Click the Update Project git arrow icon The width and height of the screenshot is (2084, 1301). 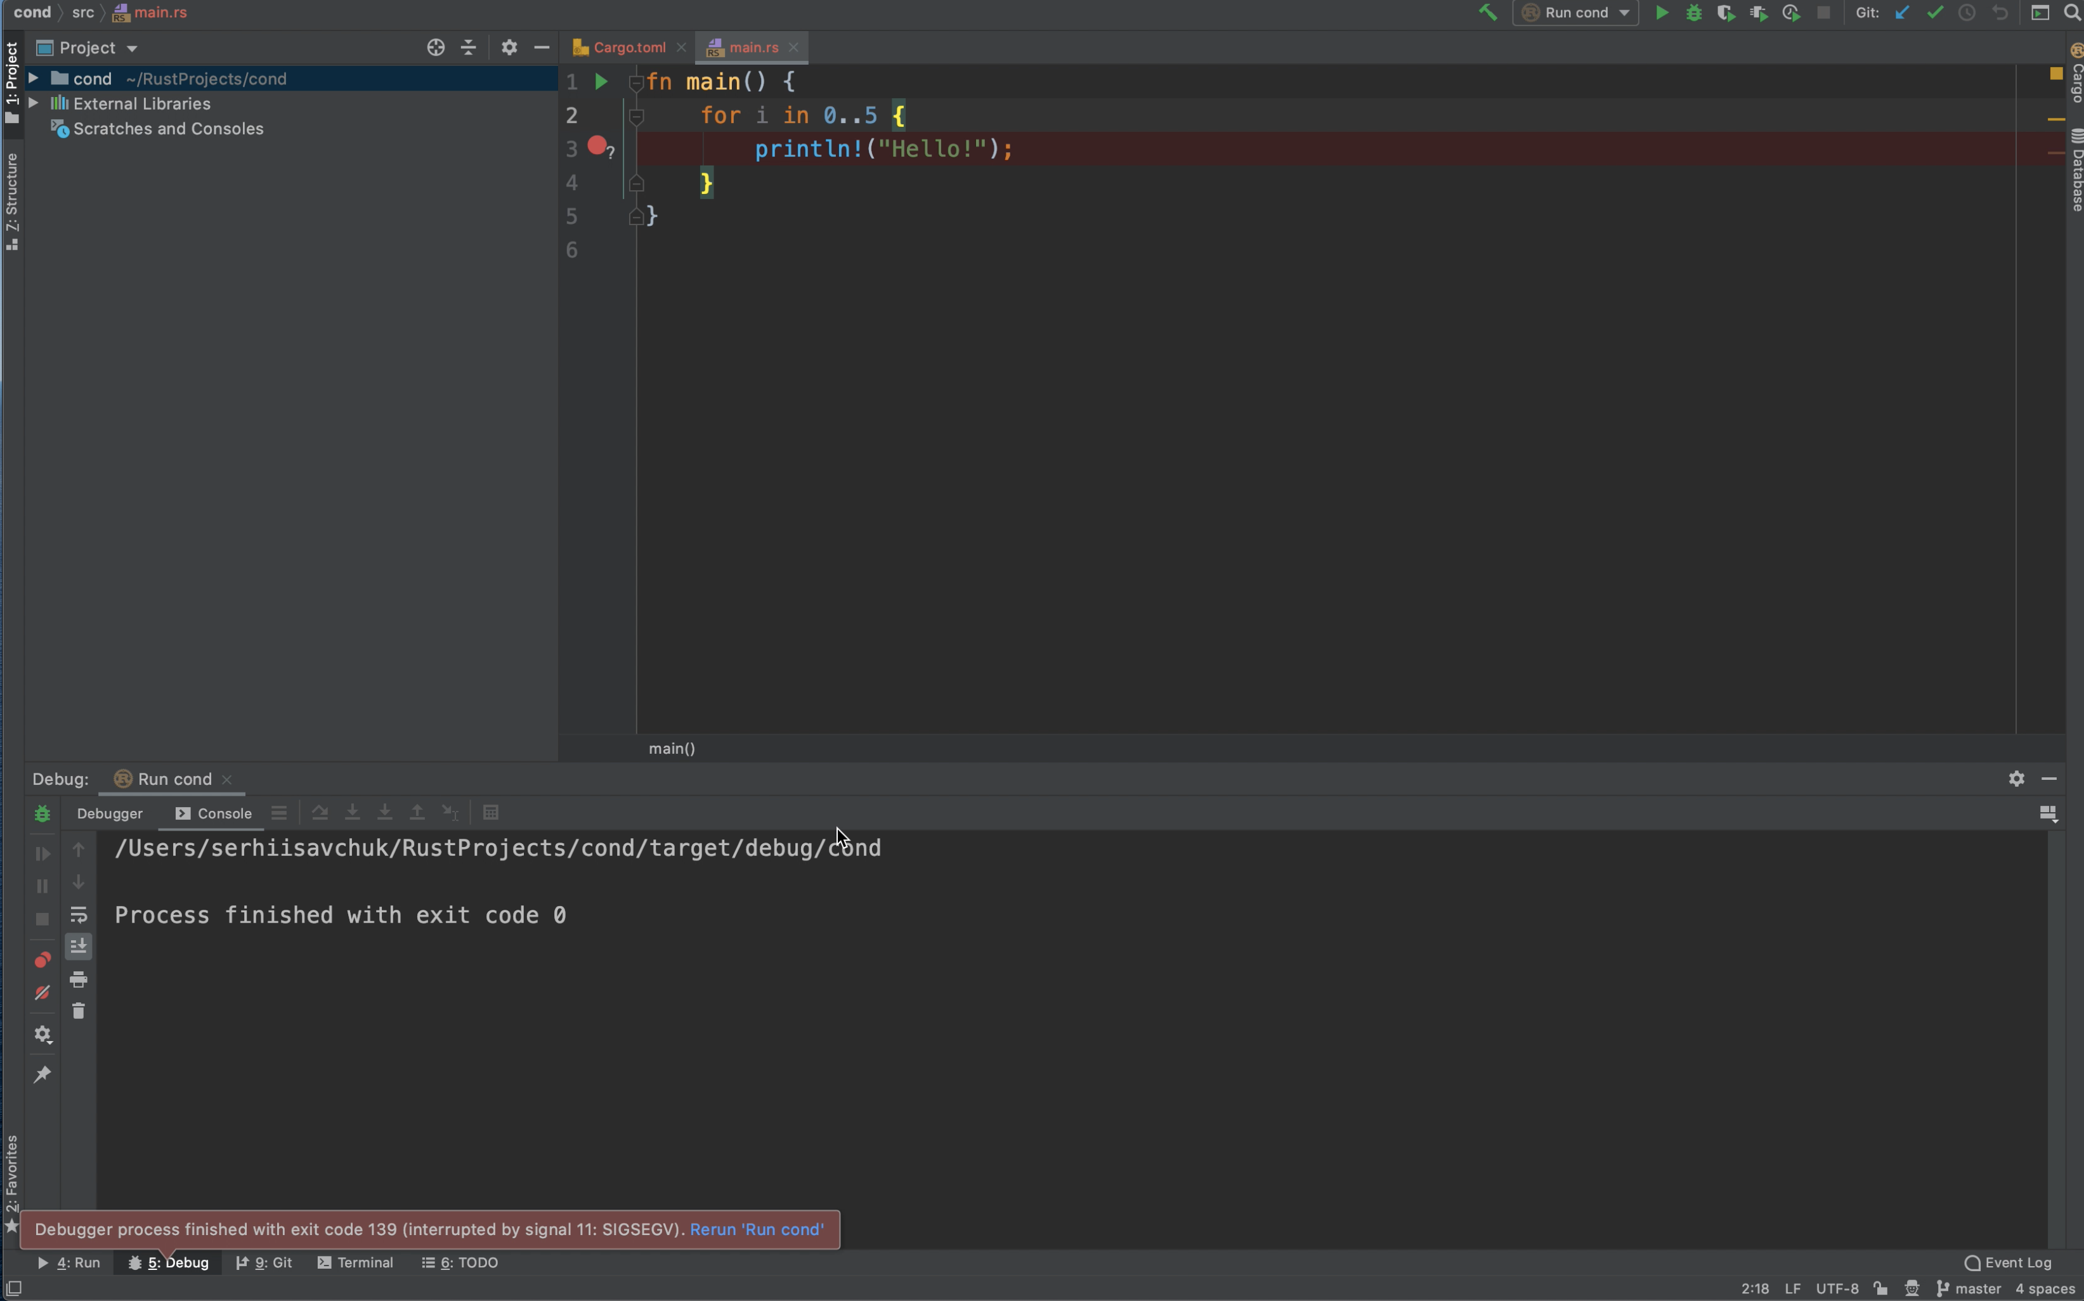coord(1901,13)
